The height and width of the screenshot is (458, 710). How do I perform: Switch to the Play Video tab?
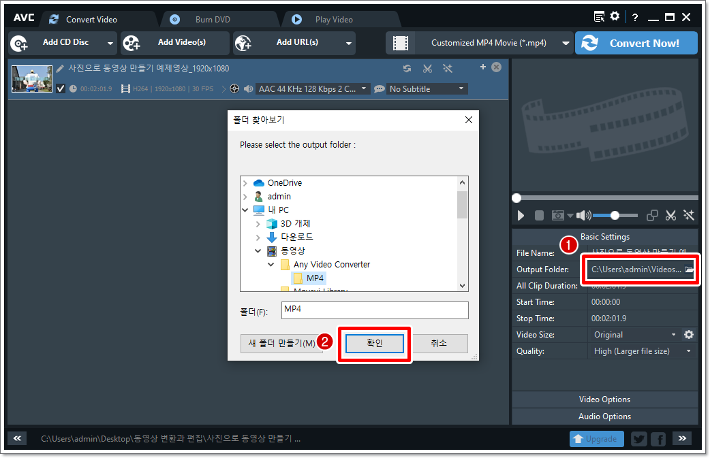(x=334, y=20)
